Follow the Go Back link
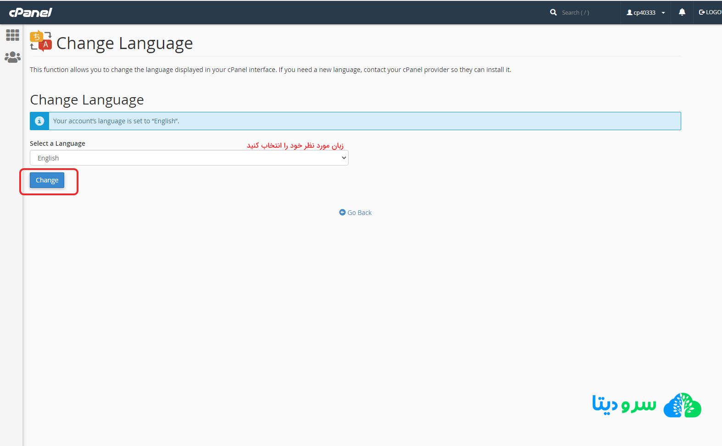 pyautogui.click(x=359, y=213)
